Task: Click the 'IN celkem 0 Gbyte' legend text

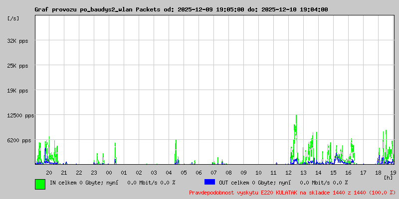Action: point(76,183)
